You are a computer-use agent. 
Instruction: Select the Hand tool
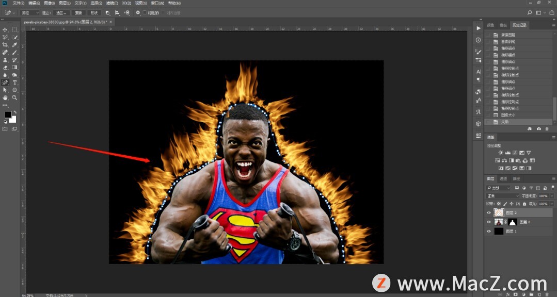(5, 97)
